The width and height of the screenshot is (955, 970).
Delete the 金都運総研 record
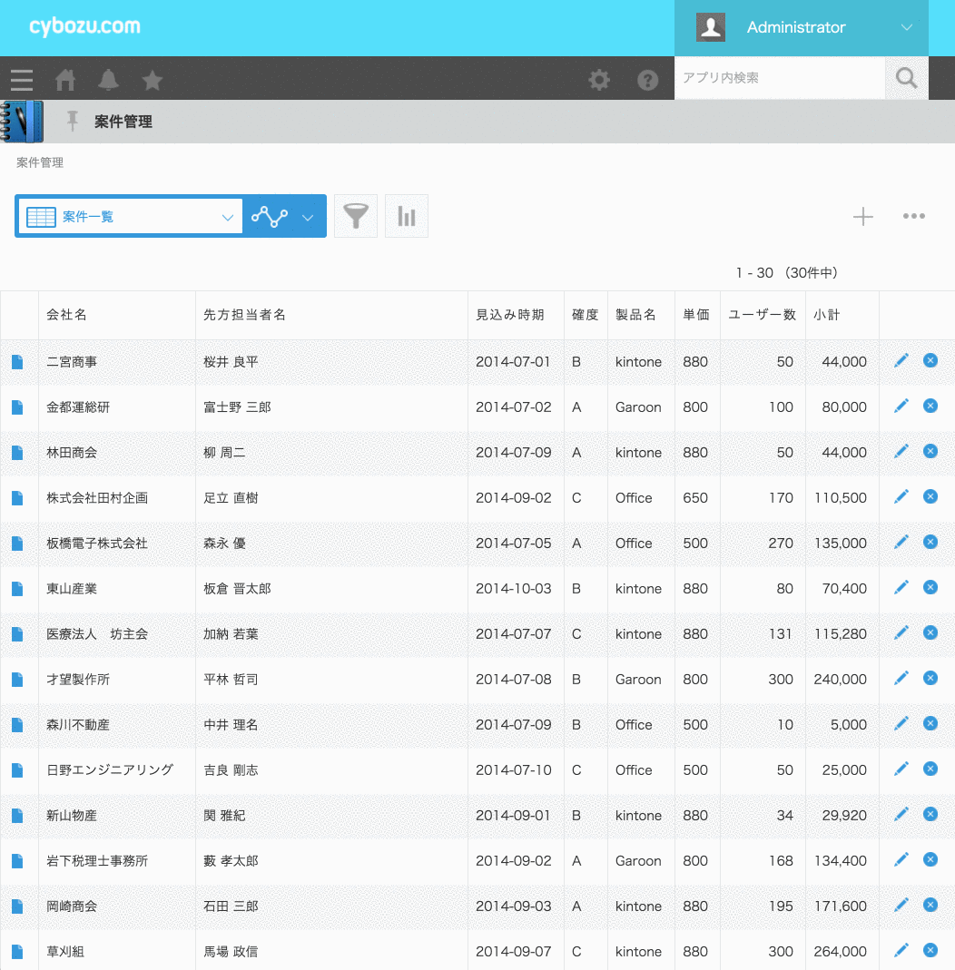930,407
